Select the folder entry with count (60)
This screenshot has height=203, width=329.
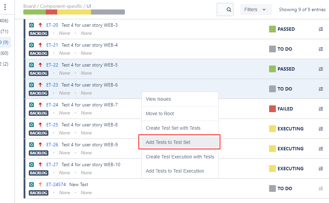(x=4, y=53)
